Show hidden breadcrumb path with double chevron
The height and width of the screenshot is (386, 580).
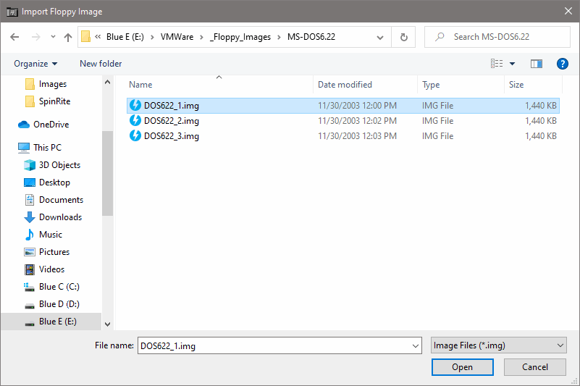coord(98,37)
